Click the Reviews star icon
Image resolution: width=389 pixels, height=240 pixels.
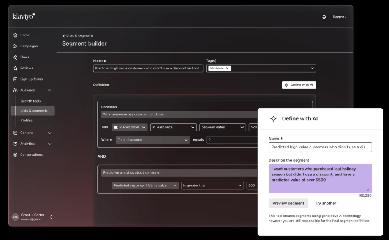point(15,68)
